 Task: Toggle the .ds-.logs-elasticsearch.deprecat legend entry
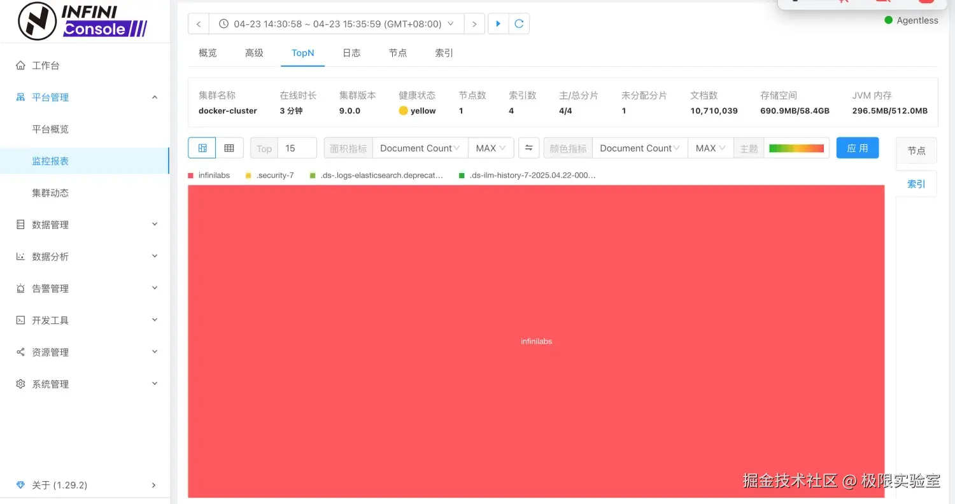[x=377, y=175]
